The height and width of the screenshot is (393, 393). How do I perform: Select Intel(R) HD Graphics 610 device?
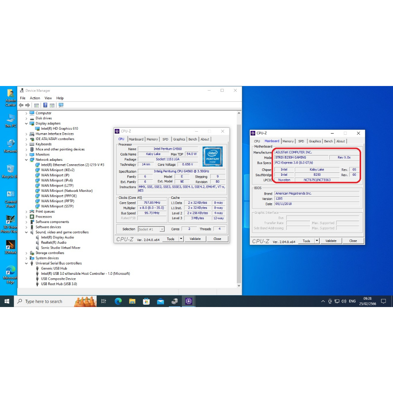[59, 129]
